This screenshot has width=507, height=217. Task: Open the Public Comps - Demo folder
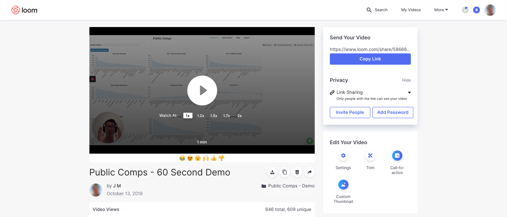tap(291, 186)
